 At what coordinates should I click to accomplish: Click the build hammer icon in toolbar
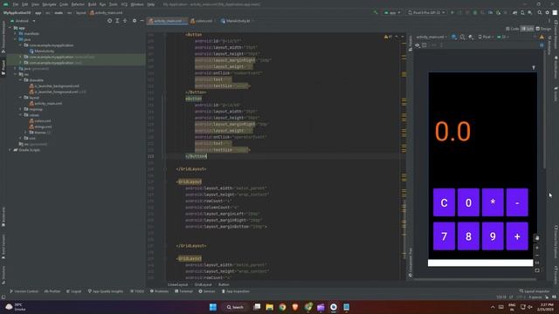pos(376,12)
